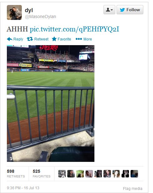Click the Retweet arrows icon
This screenshot has width=153, height=193.
click(30, 39)
